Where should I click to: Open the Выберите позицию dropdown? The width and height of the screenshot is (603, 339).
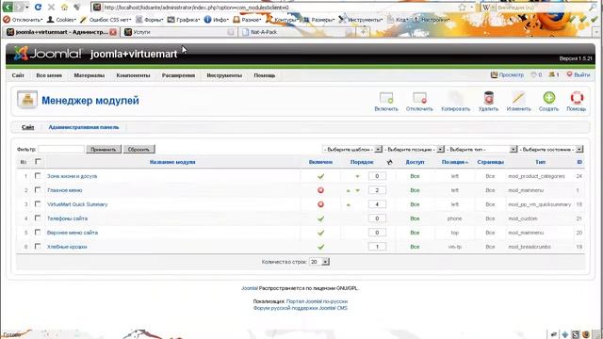tap(415, 149)
